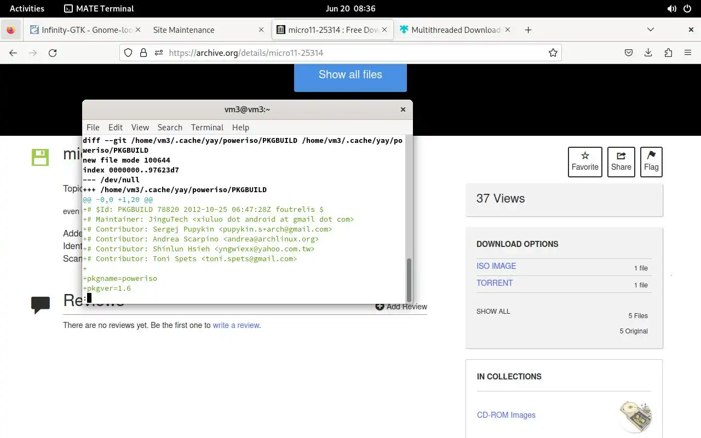Click the CD-ROM Images collection thumbnail
Screen dimensions: 701x438
point(635,416)
